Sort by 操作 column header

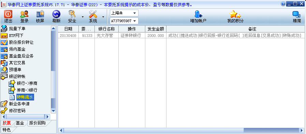coord(132,29)
